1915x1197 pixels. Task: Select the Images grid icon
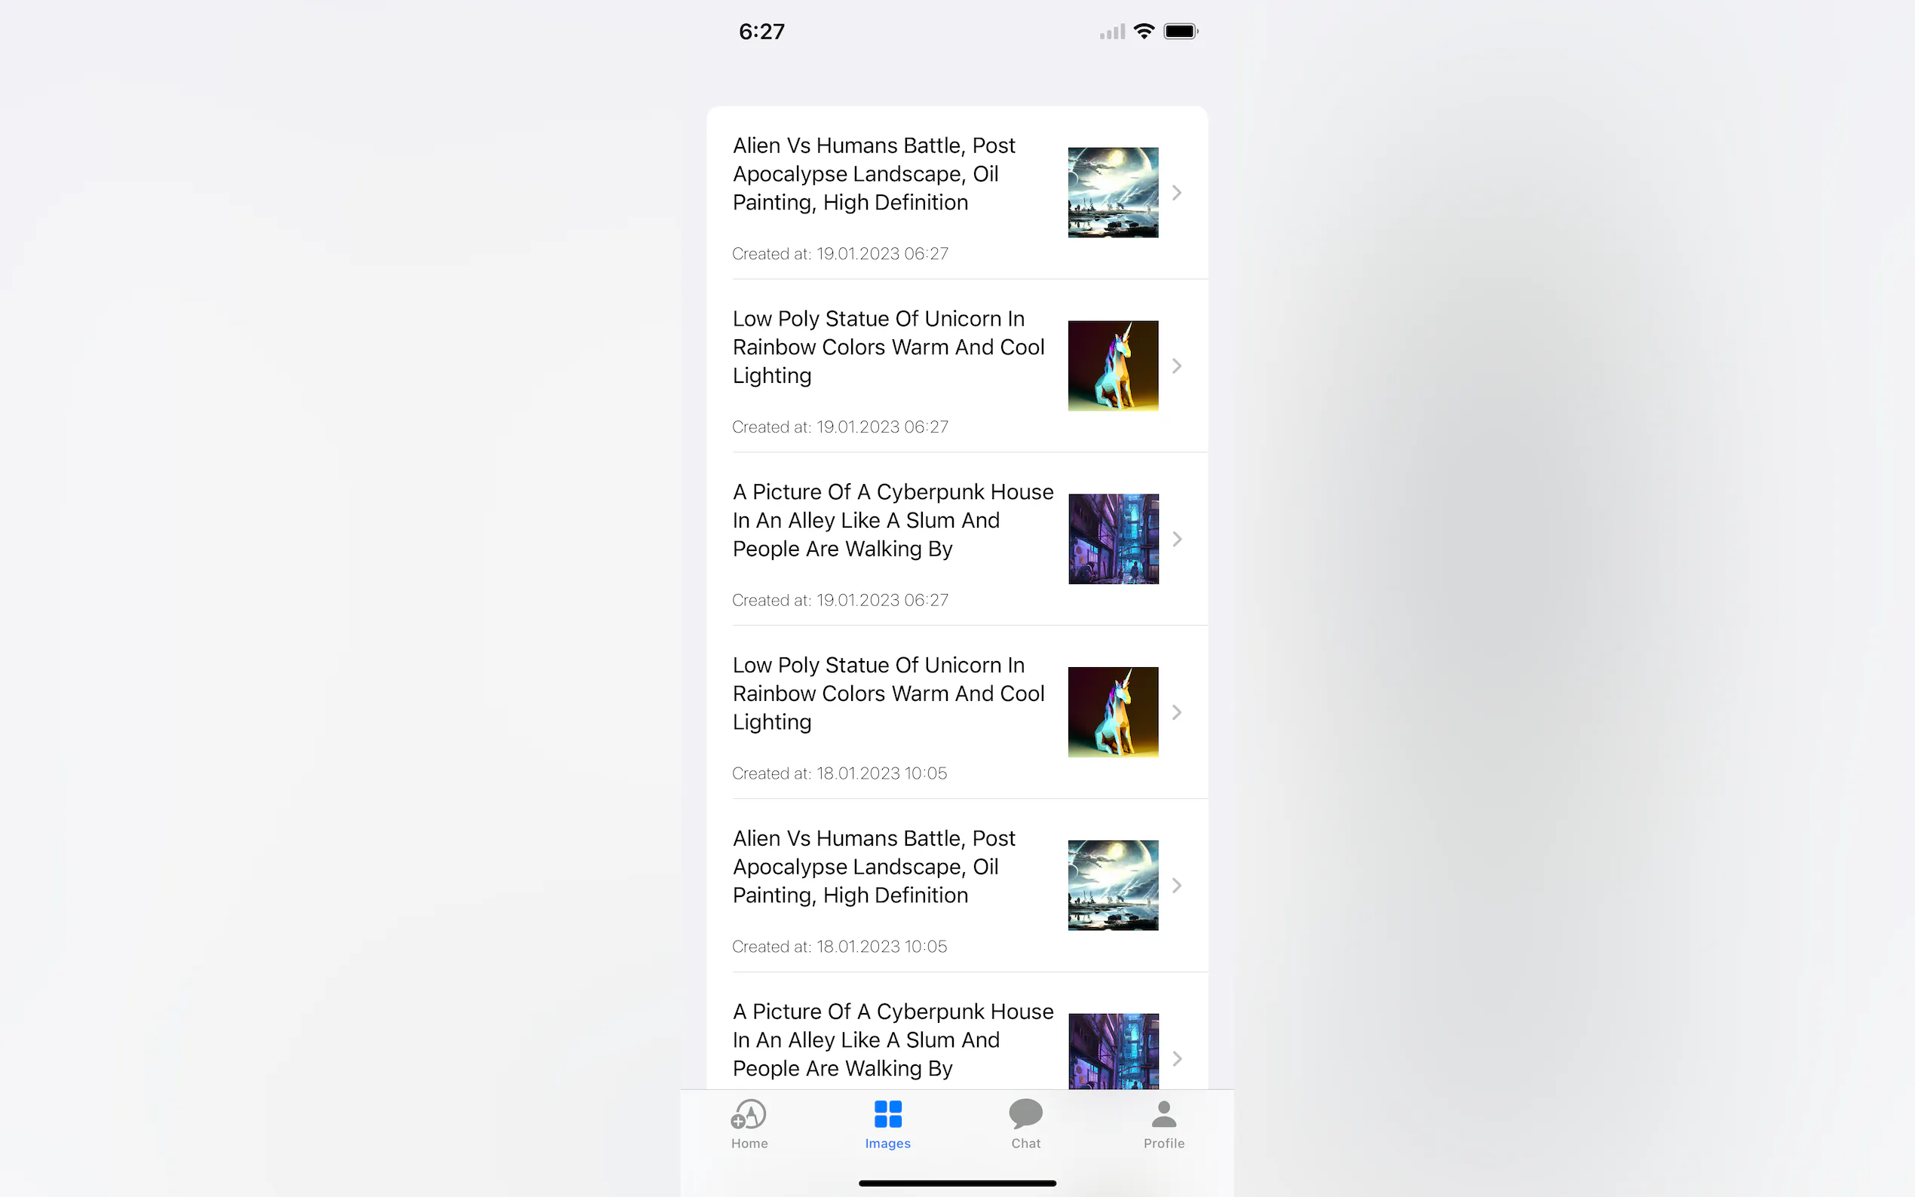(x=887, y=1114)
